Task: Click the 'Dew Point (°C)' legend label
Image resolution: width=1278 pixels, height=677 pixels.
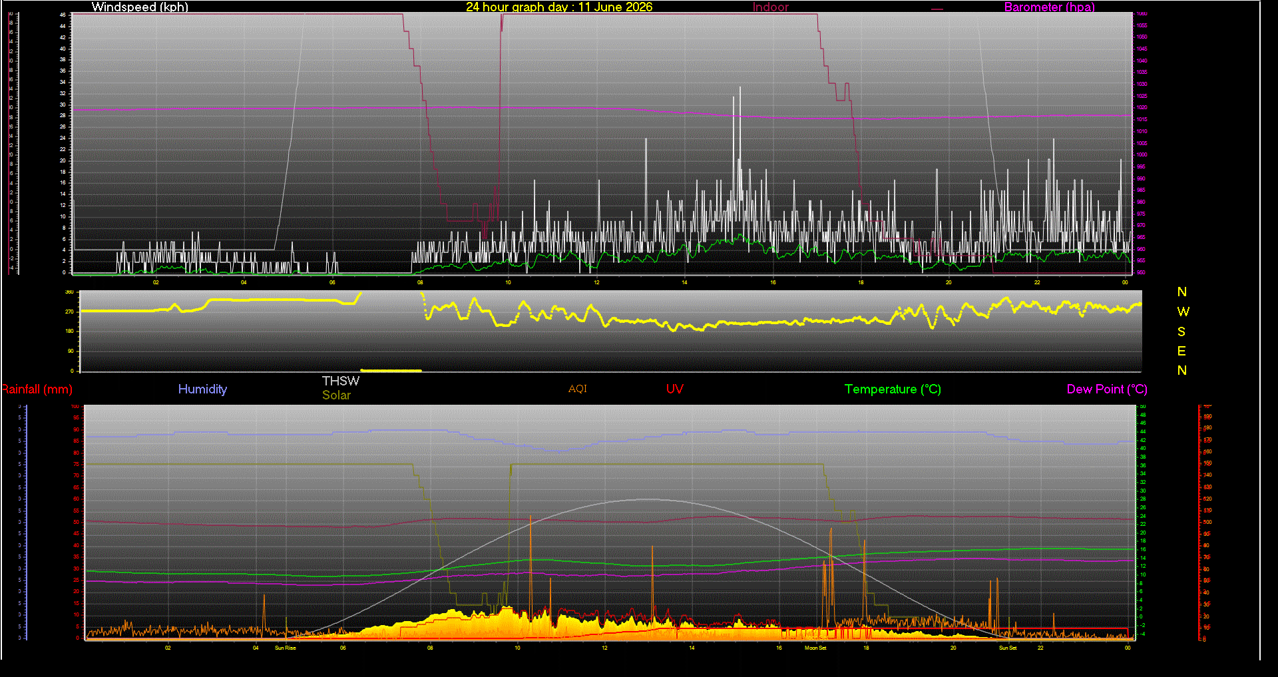Action: tap(1107, 389)
